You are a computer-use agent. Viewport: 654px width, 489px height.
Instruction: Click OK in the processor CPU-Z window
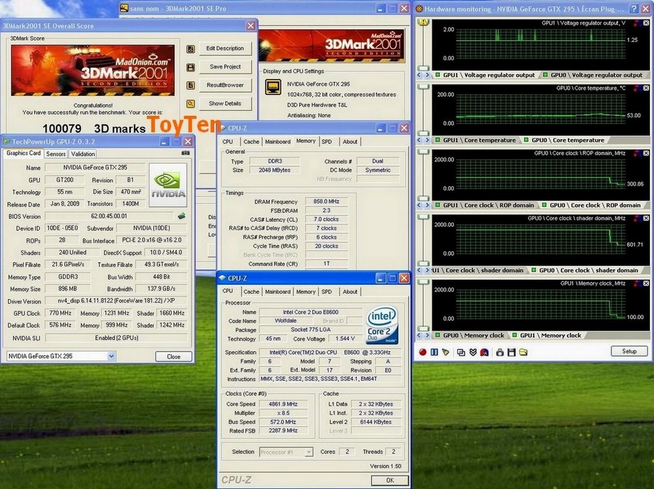click(390, 480)
